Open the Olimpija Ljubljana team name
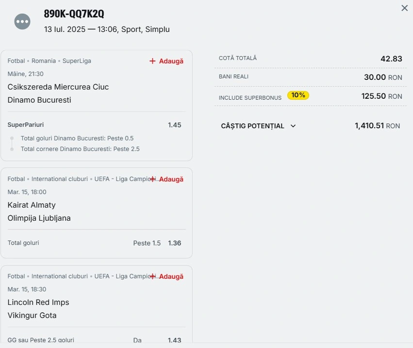This screenshot has height=348, width=413. point(39,218)
